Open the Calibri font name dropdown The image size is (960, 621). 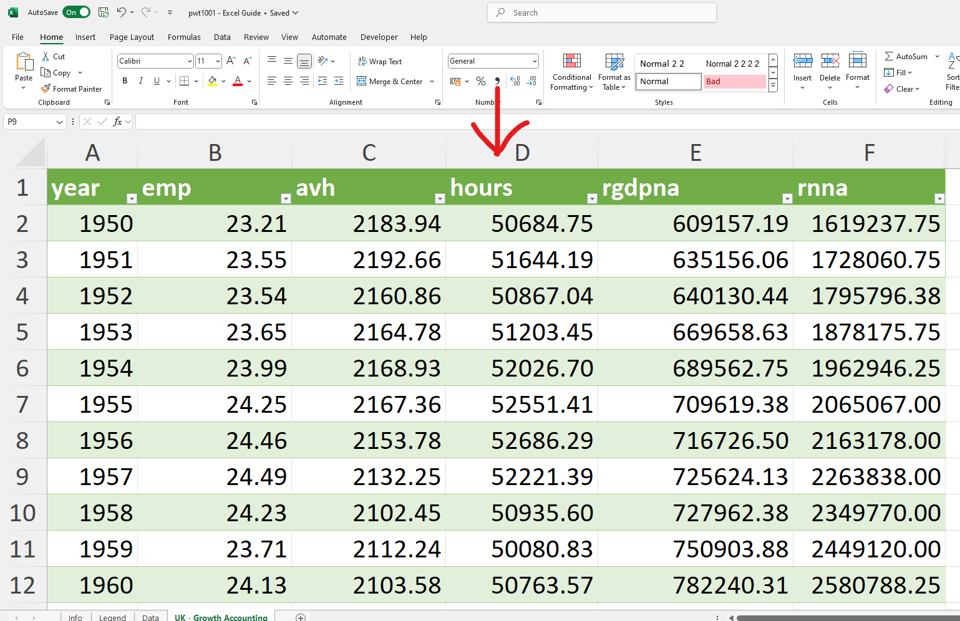point(190,61)
